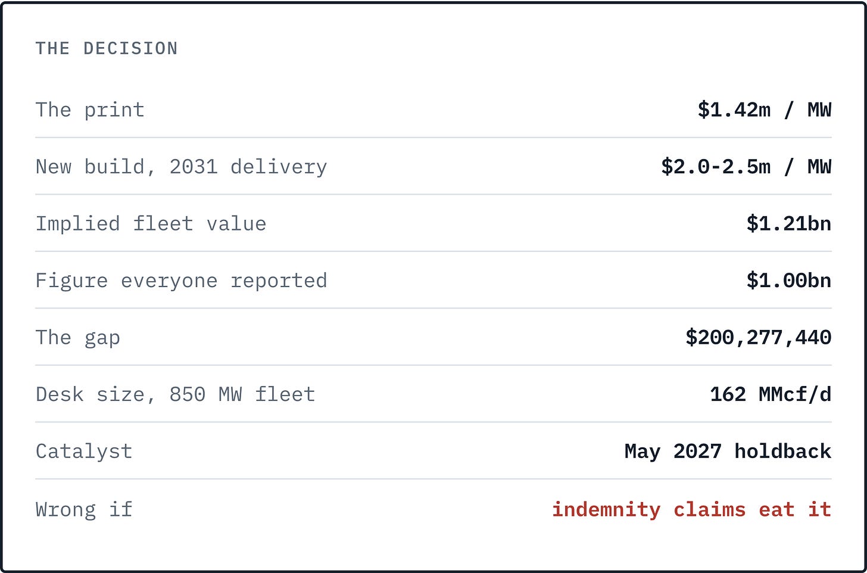Select the 'The print' row label
Viewport: 867px width, 573px height.
(90, 110)
